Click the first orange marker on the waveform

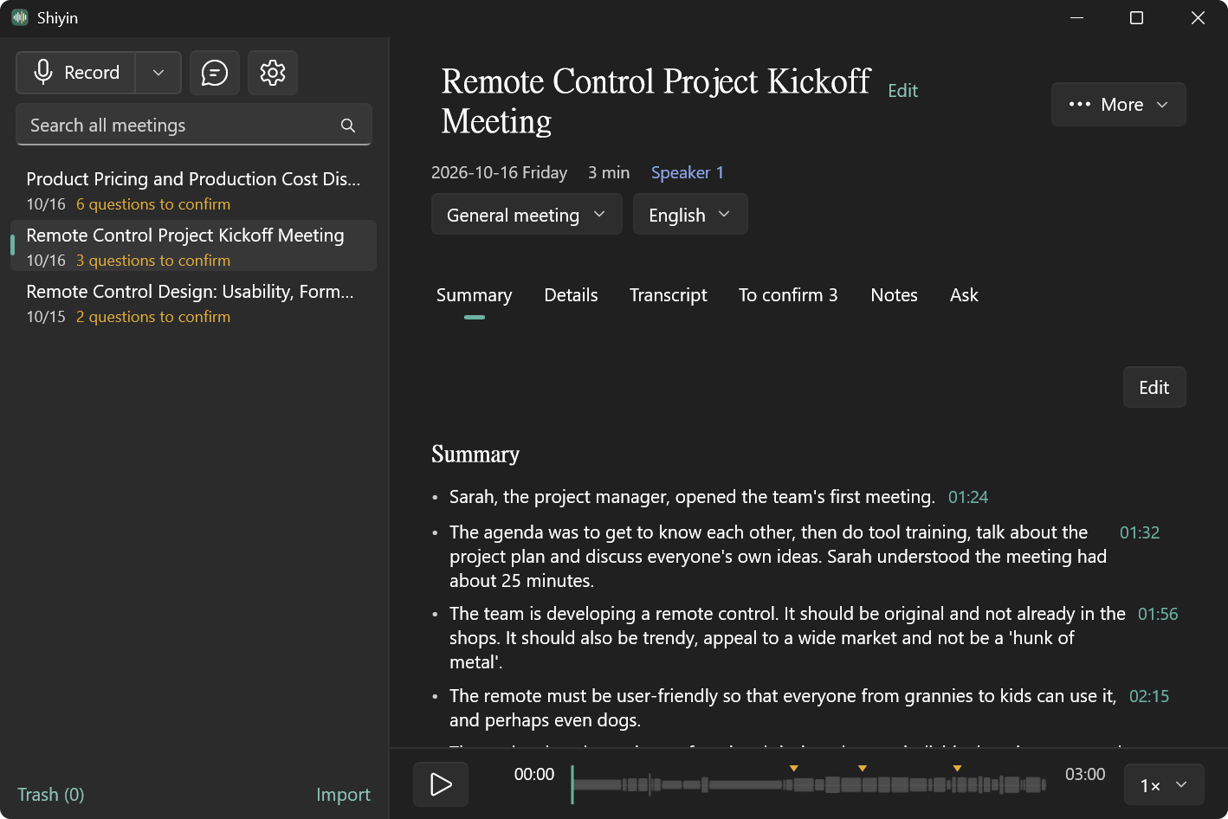click(x=793, y=769)
